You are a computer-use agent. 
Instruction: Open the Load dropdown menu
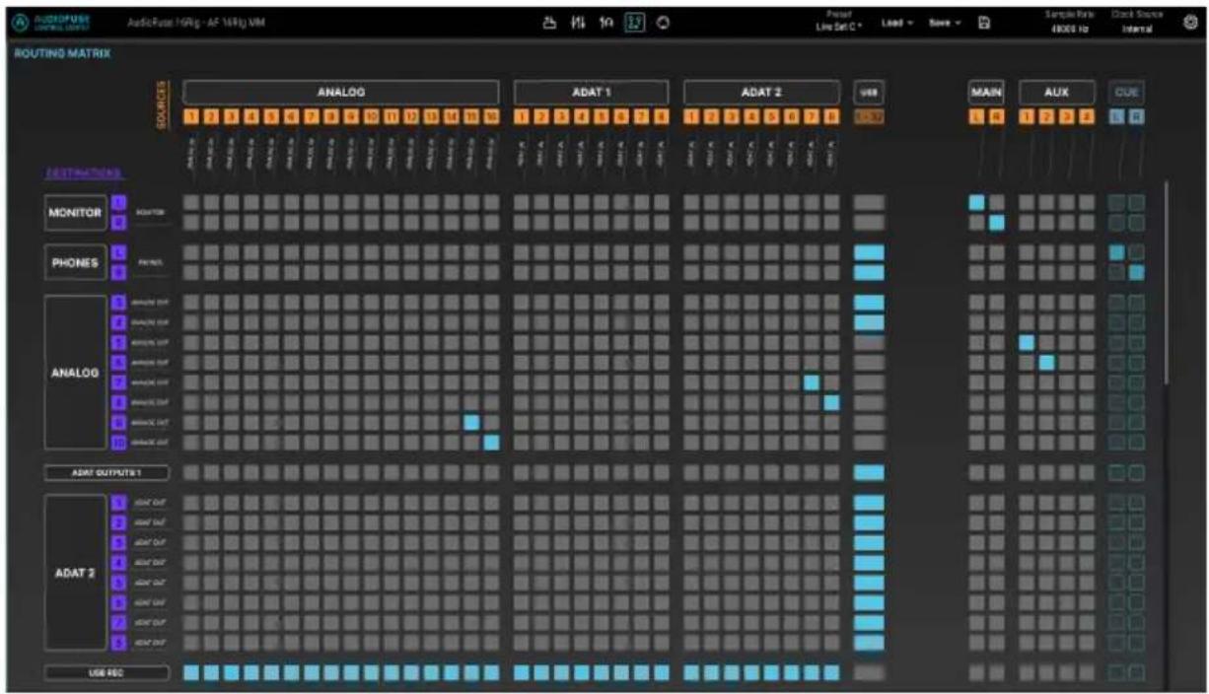tap(898, 23)
